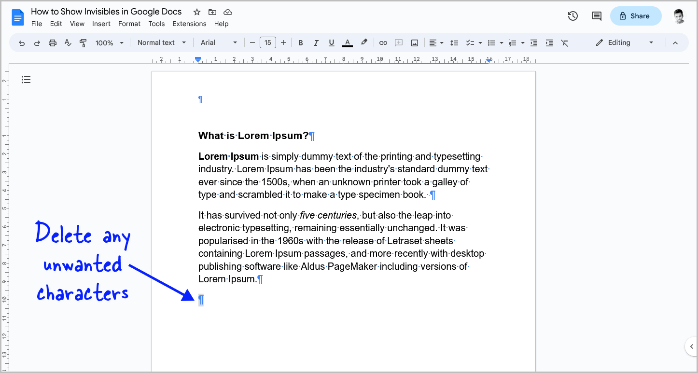Open the zoom level dropdown
Viewport: 698px width, 373px height.
tap(109, 42)
